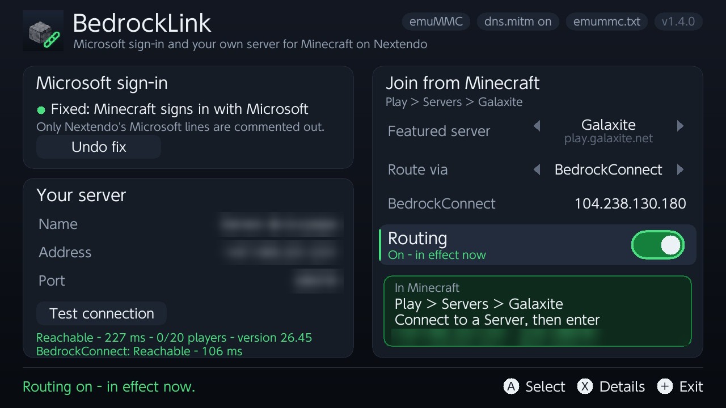Select next Featured server with right arrow
This screenshot has width=726, height=408.
click(x=680, y=126)
